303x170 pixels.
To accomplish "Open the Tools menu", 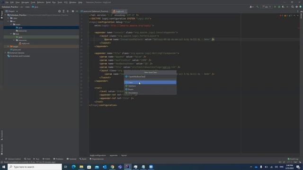I will (x=60, y=2).
